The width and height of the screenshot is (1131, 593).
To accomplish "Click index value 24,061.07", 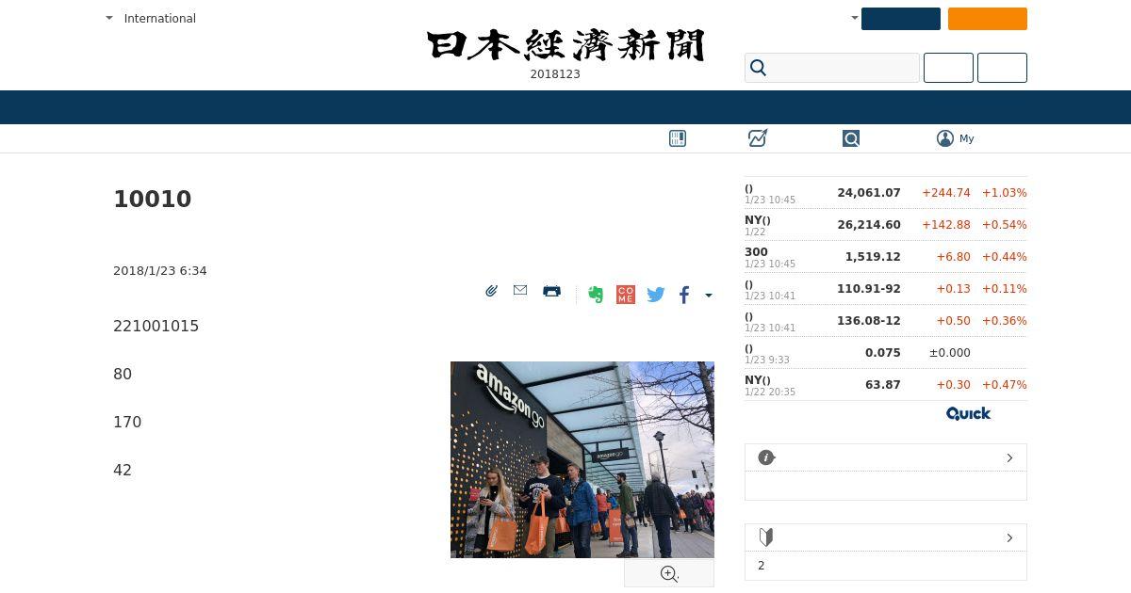I will tap(869, 192).
